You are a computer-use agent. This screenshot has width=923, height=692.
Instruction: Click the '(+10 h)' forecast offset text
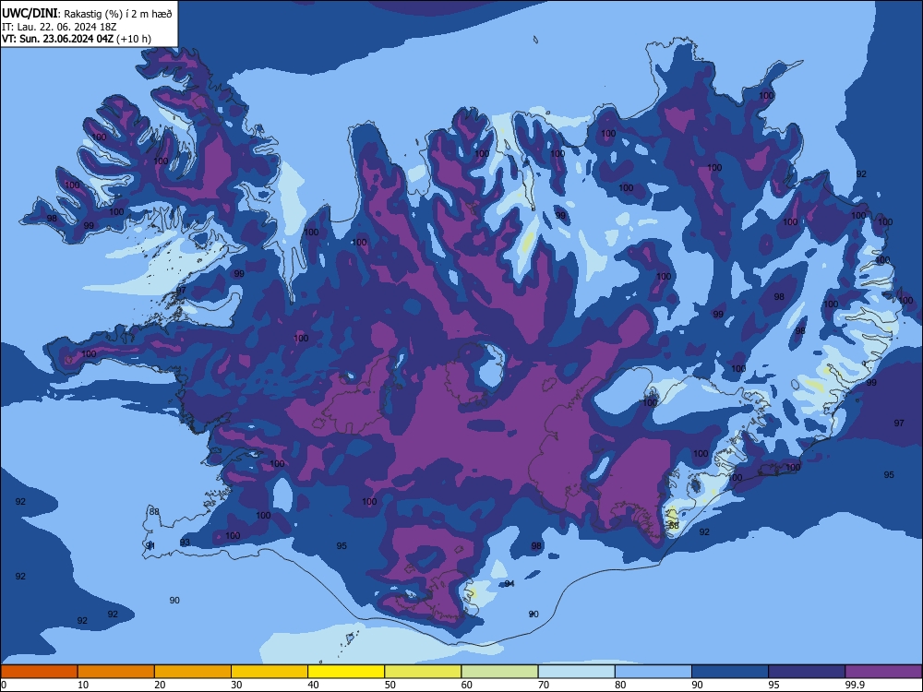coord(134,40)
